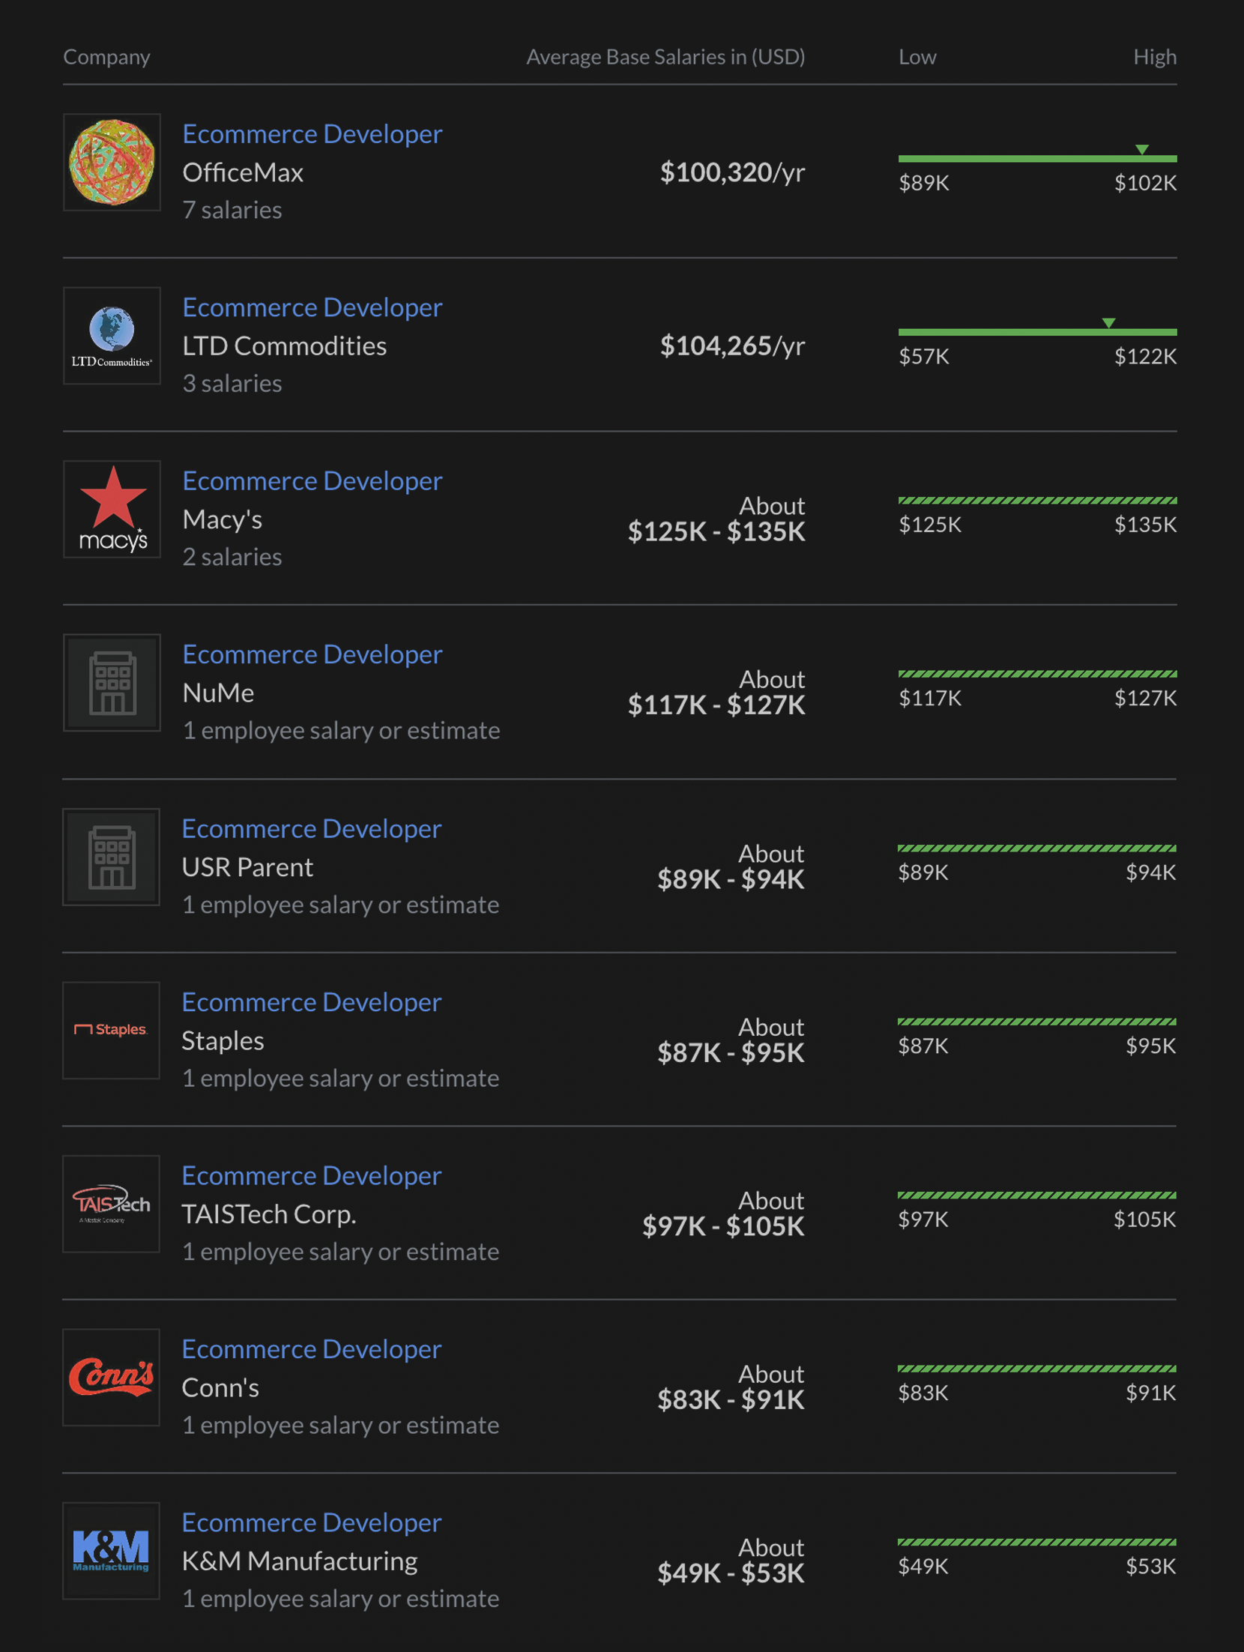Open OfficeMax Ecommerce Developer salary link
The image size is (1244, 1652).
(x=312, y=134)
